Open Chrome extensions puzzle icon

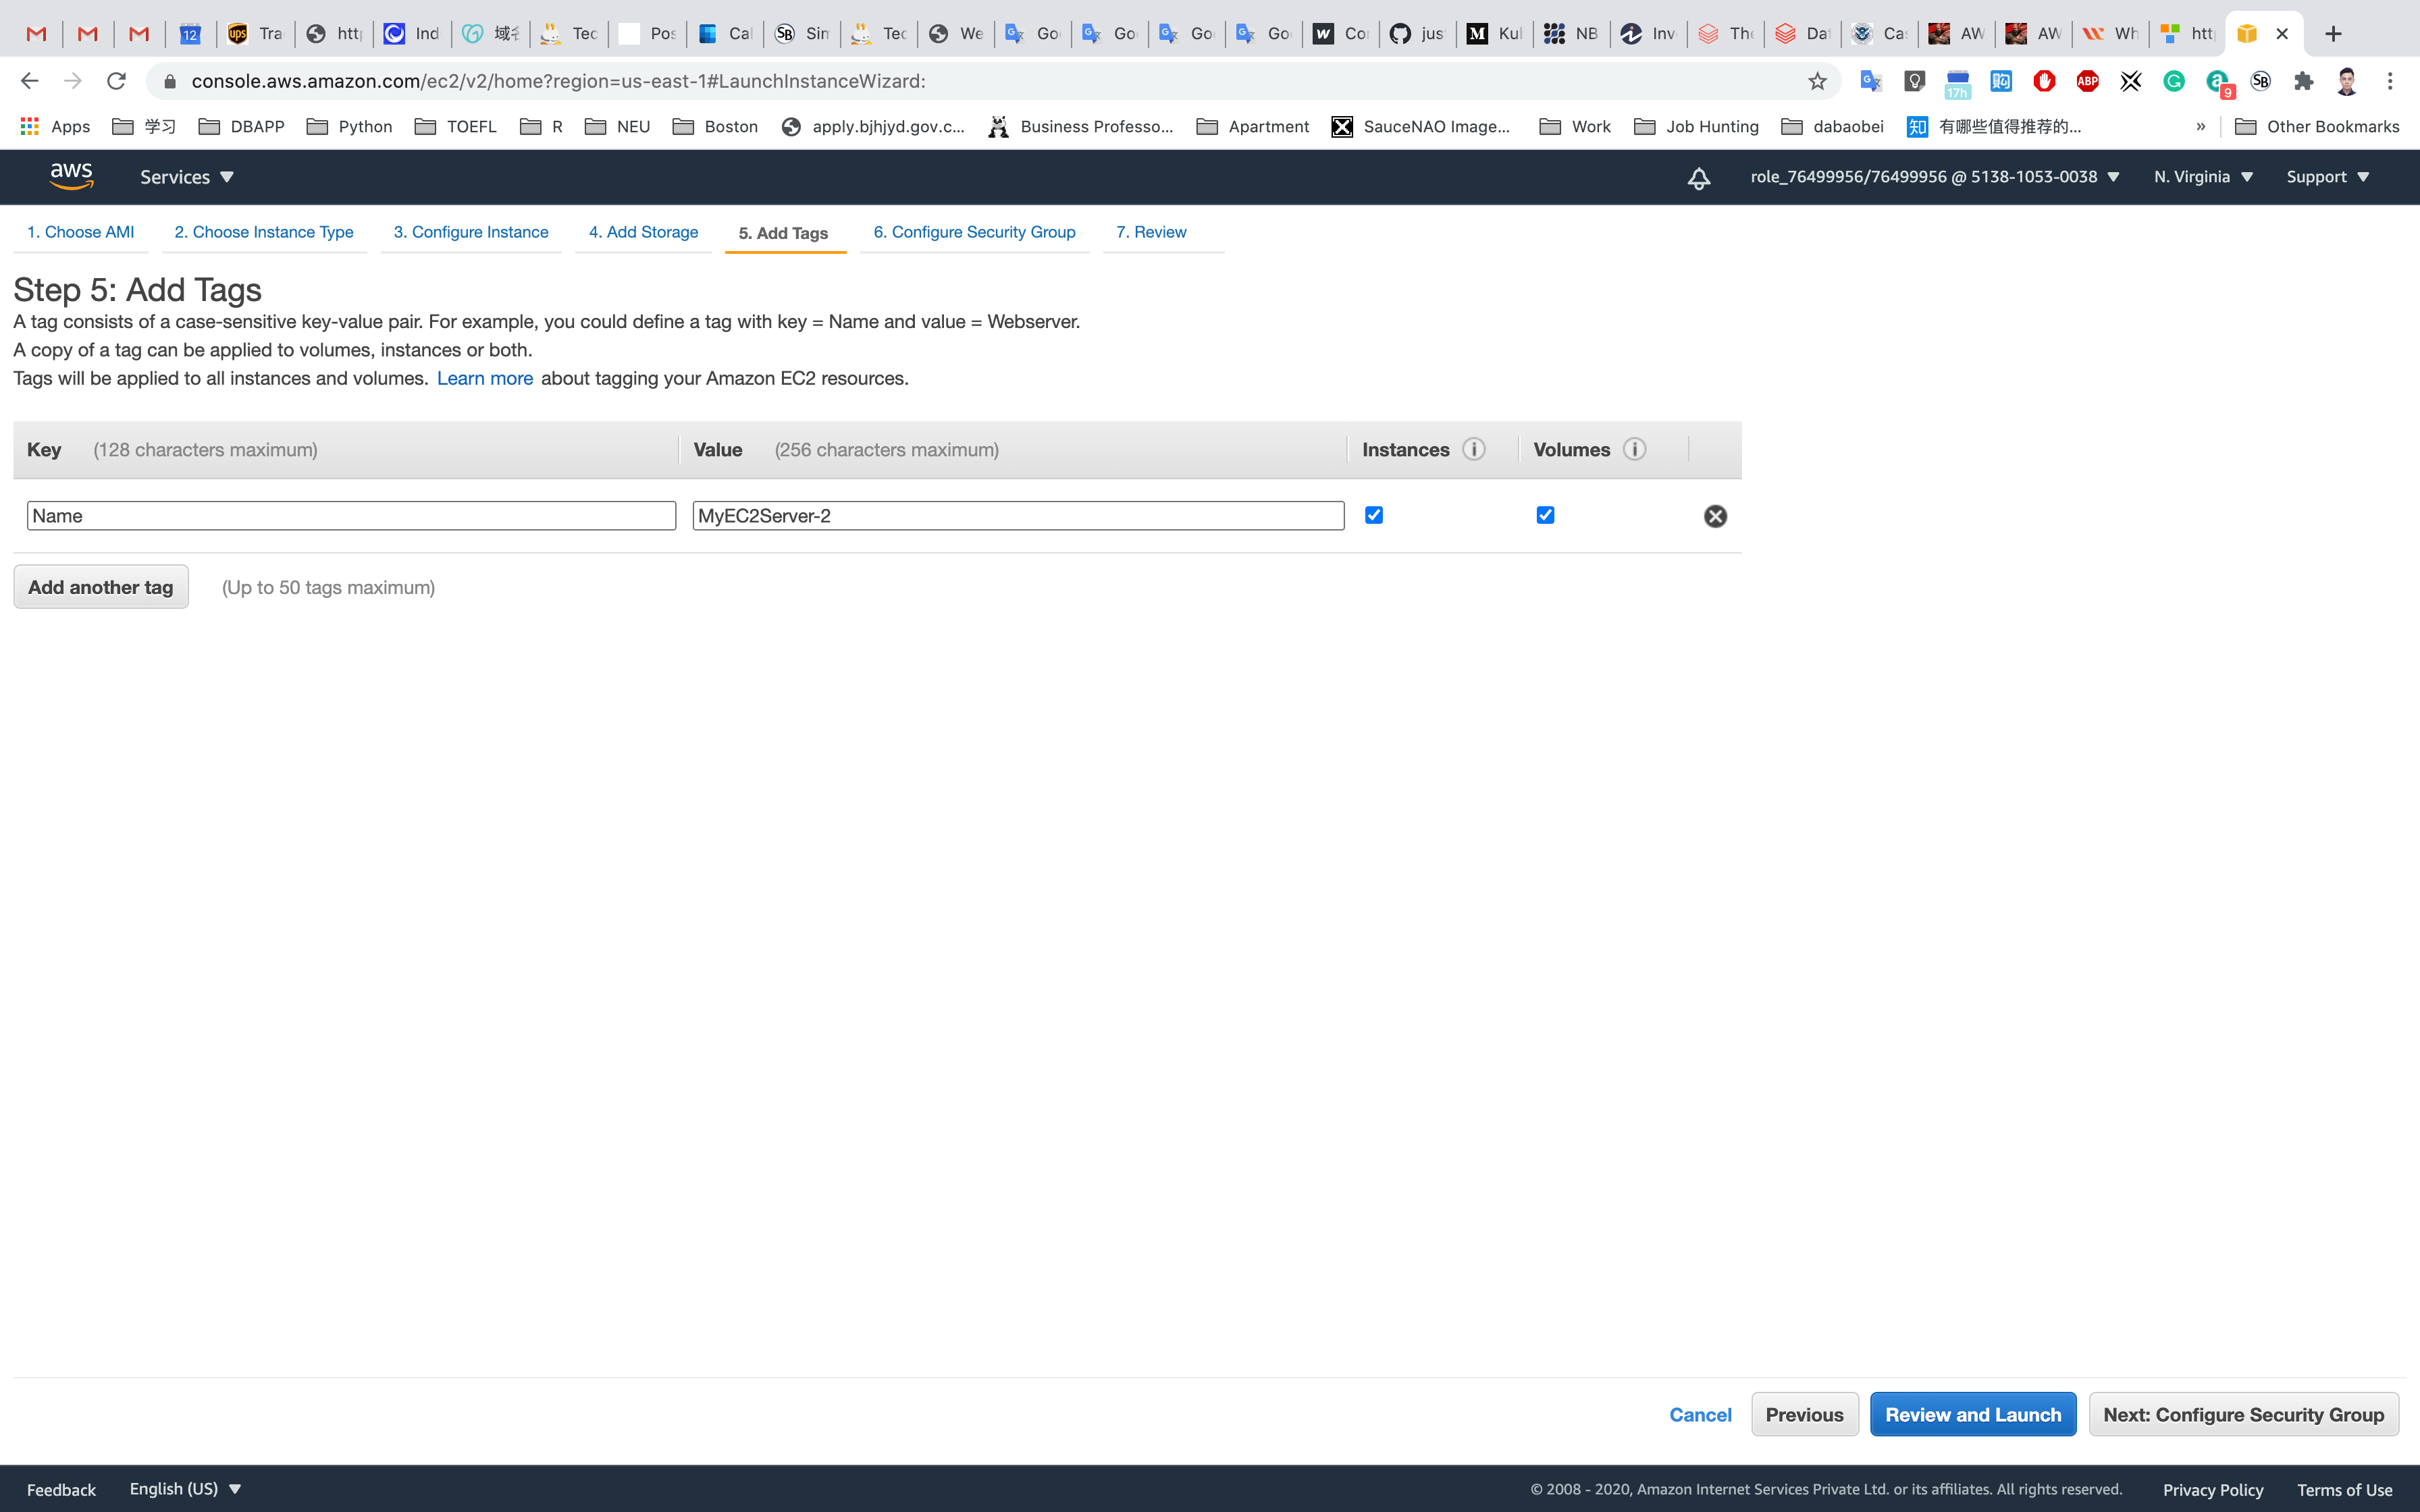tap(2304, 81)
